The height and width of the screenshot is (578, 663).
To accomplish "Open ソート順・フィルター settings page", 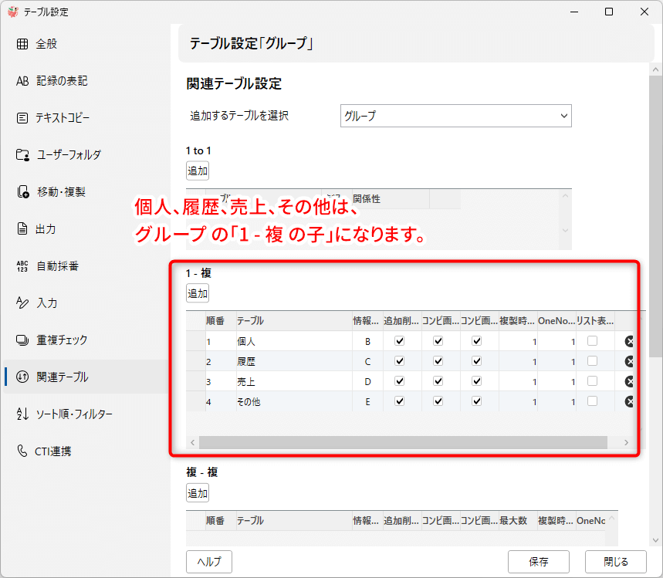I will point(74,414).
